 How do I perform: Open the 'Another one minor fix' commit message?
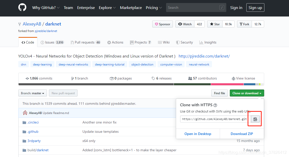[100, 122]
